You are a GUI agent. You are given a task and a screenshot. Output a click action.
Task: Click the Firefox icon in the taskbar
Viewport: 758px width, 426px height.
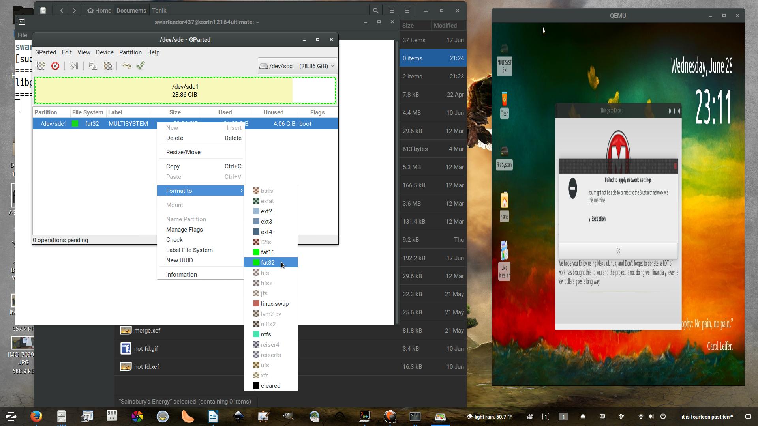pyautogui.click(x=36, y=416)
